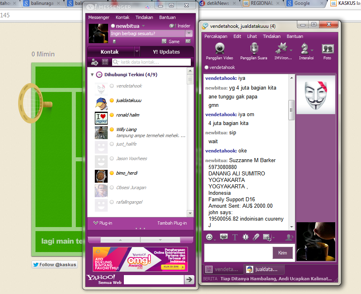Viewport: 361px width, 294px height.
Task: Open the Kontak menu in Messenger
Action: point(123,17)
